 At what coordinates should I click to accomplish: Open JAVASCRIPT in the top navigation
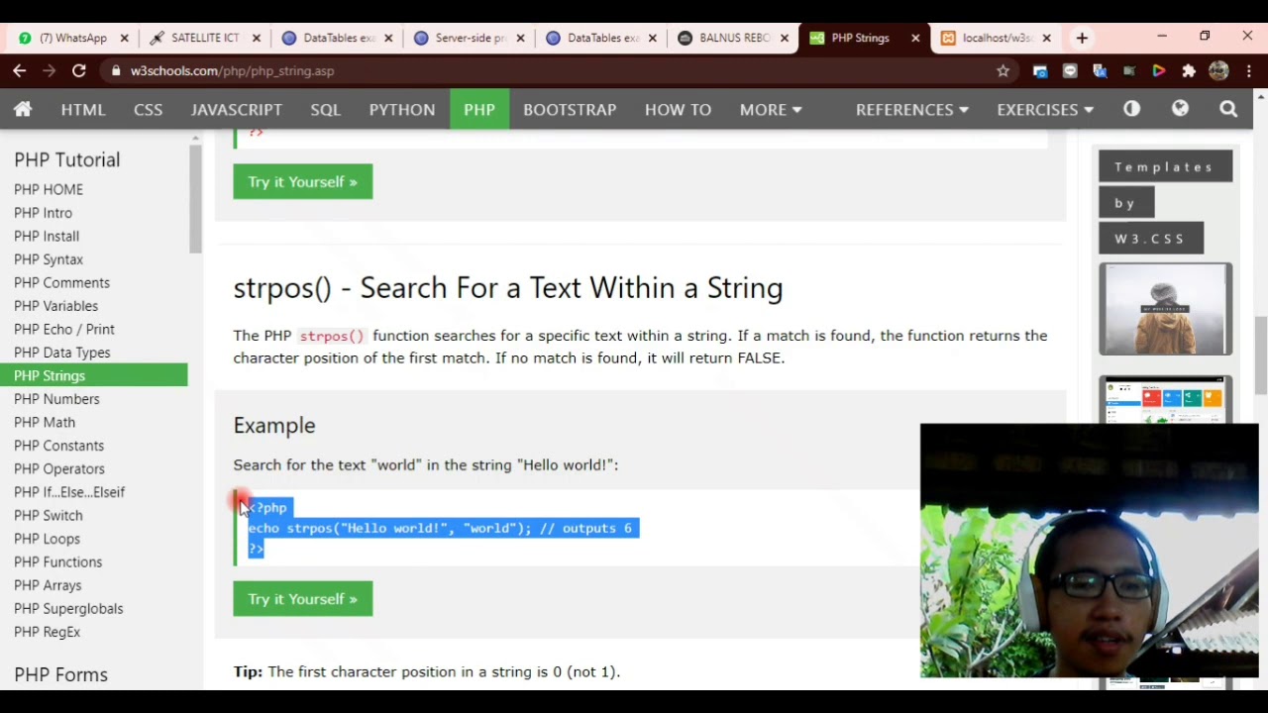(237, 109)
